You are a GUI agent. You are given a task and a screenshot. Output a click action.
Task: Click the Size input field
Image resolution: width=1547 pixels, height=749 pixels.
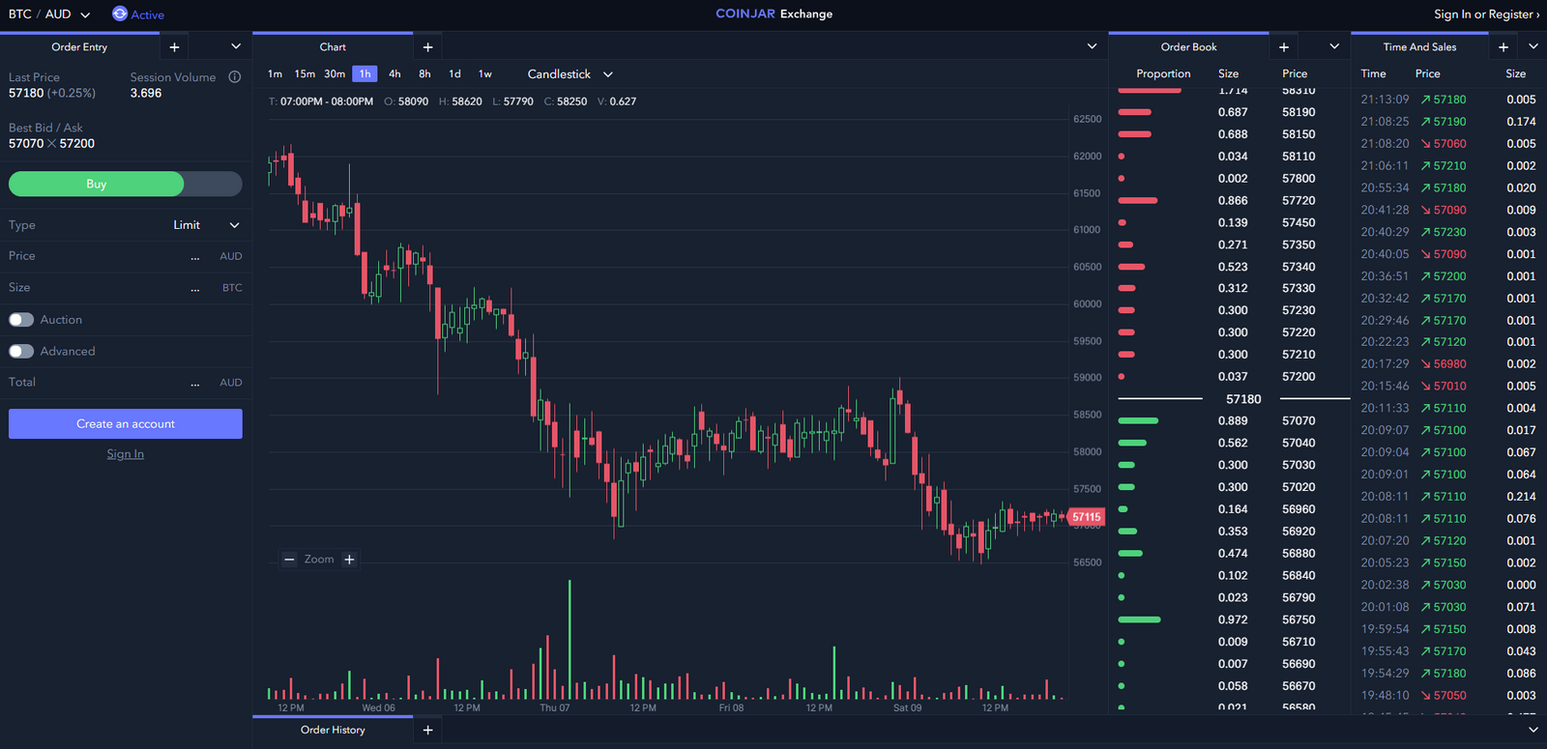(x=126, y=288)
